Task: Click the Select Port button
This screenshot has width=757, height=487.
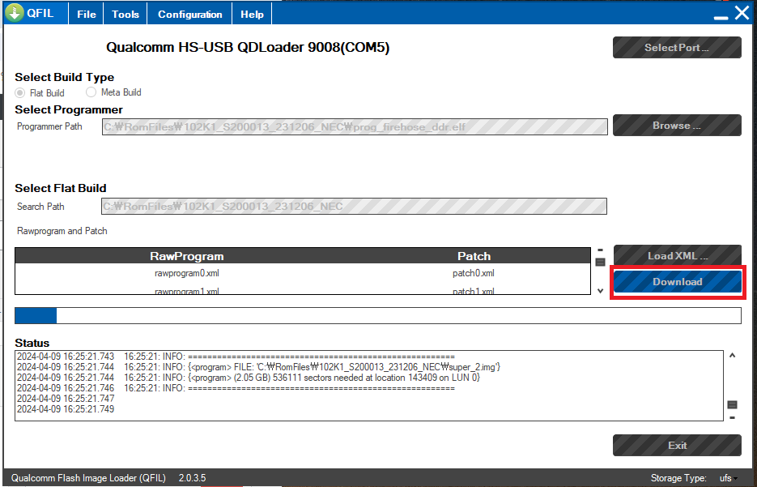Action: pos(677,47)
